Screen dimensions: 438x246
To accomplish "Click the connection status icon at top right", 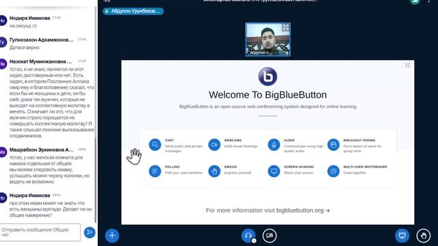I will click(415, 1).
